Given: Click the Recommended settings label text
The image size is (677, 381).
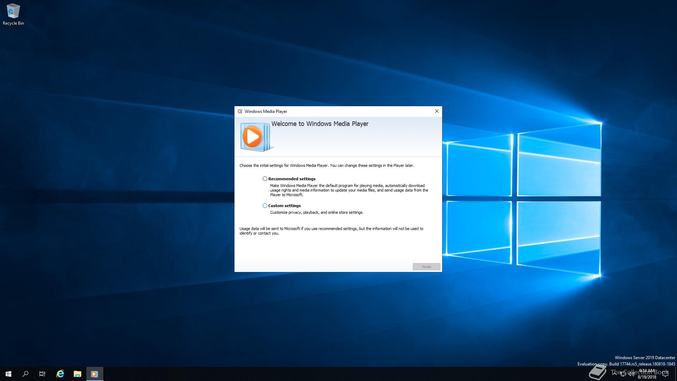Looking at the screenshot, I should [292, 179].
